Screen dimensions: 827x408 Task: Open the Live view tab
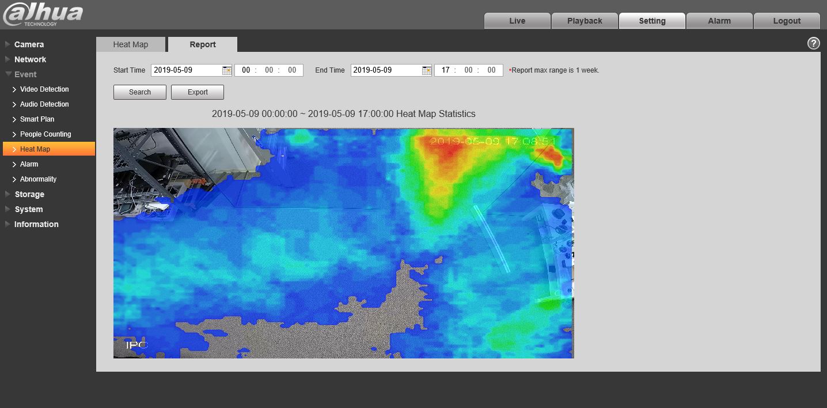click(x=517, y=21)
